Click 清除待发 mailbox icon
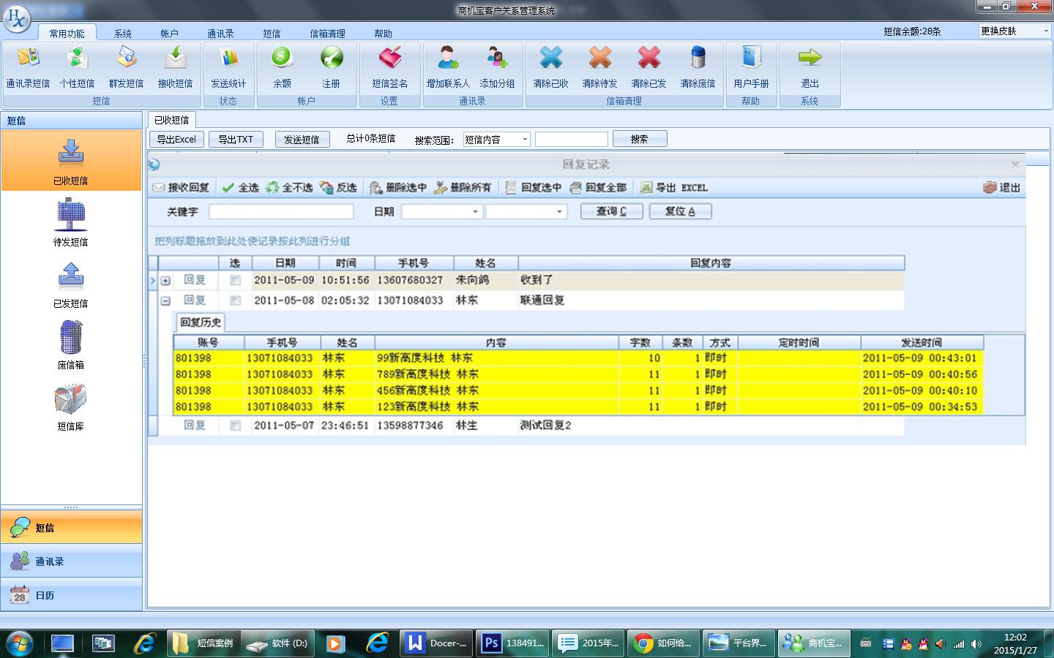 click(599, 68)
